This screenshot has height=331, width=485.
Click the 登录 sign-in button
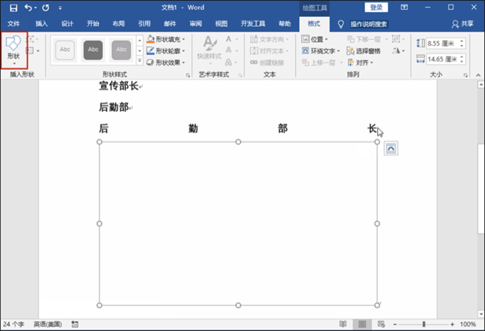click(376, 8)
